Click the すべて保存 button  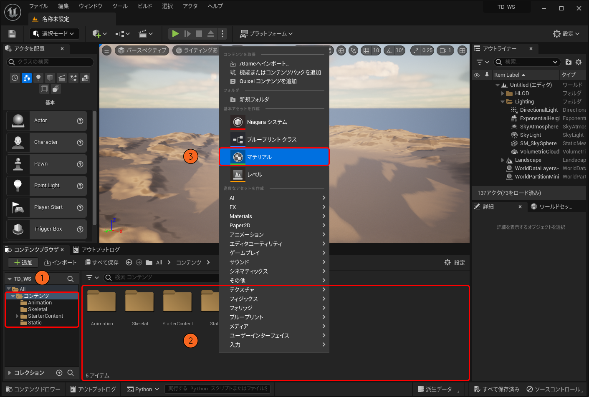point(102,263)
